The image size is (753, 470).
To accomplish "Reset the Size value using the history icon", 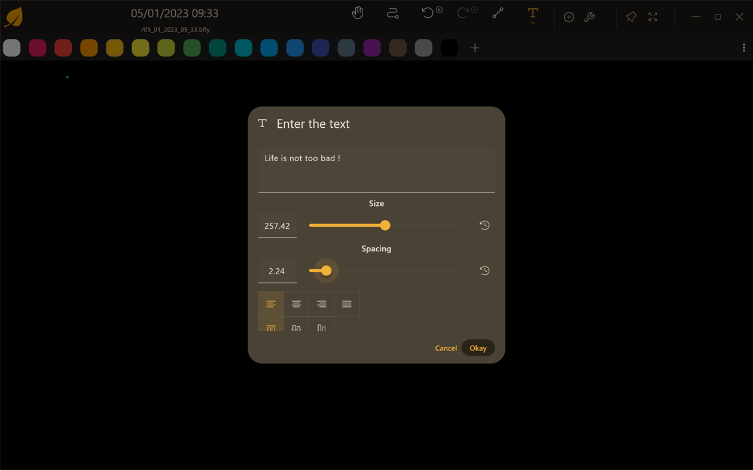I will (x=484, y=225).
